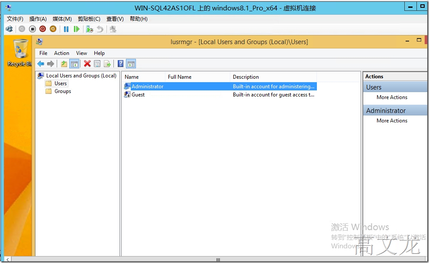
Task: Open the 文件(F) menu
Action: [x=15, y=19]
